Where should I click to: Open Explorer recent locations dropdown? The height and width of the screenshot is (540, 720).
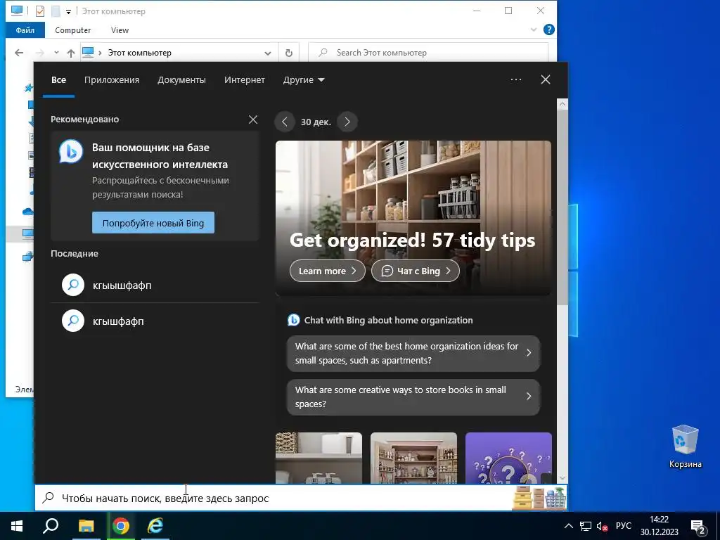click(x=56, y=53)
